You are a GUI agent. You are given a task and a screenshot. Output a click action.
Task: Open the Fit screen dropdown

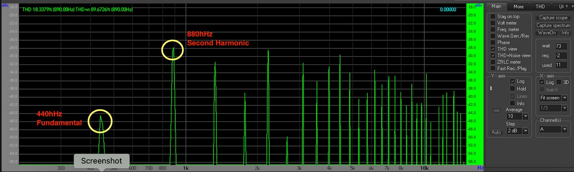tap(553, 98)
